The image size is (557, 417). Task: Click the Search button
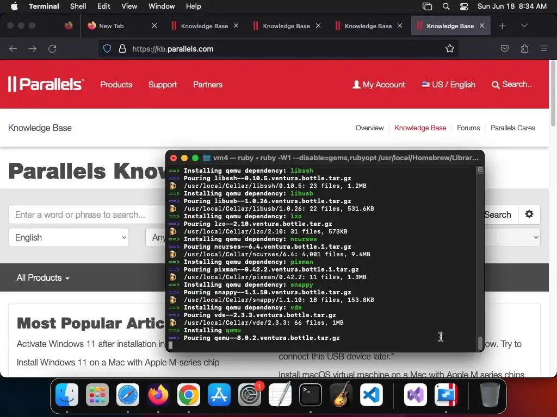pos(500,214)
